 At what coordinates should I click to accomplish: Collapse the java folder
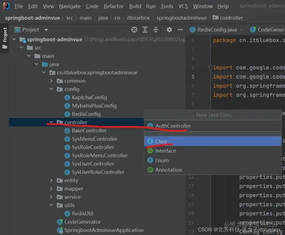[36, 64]
